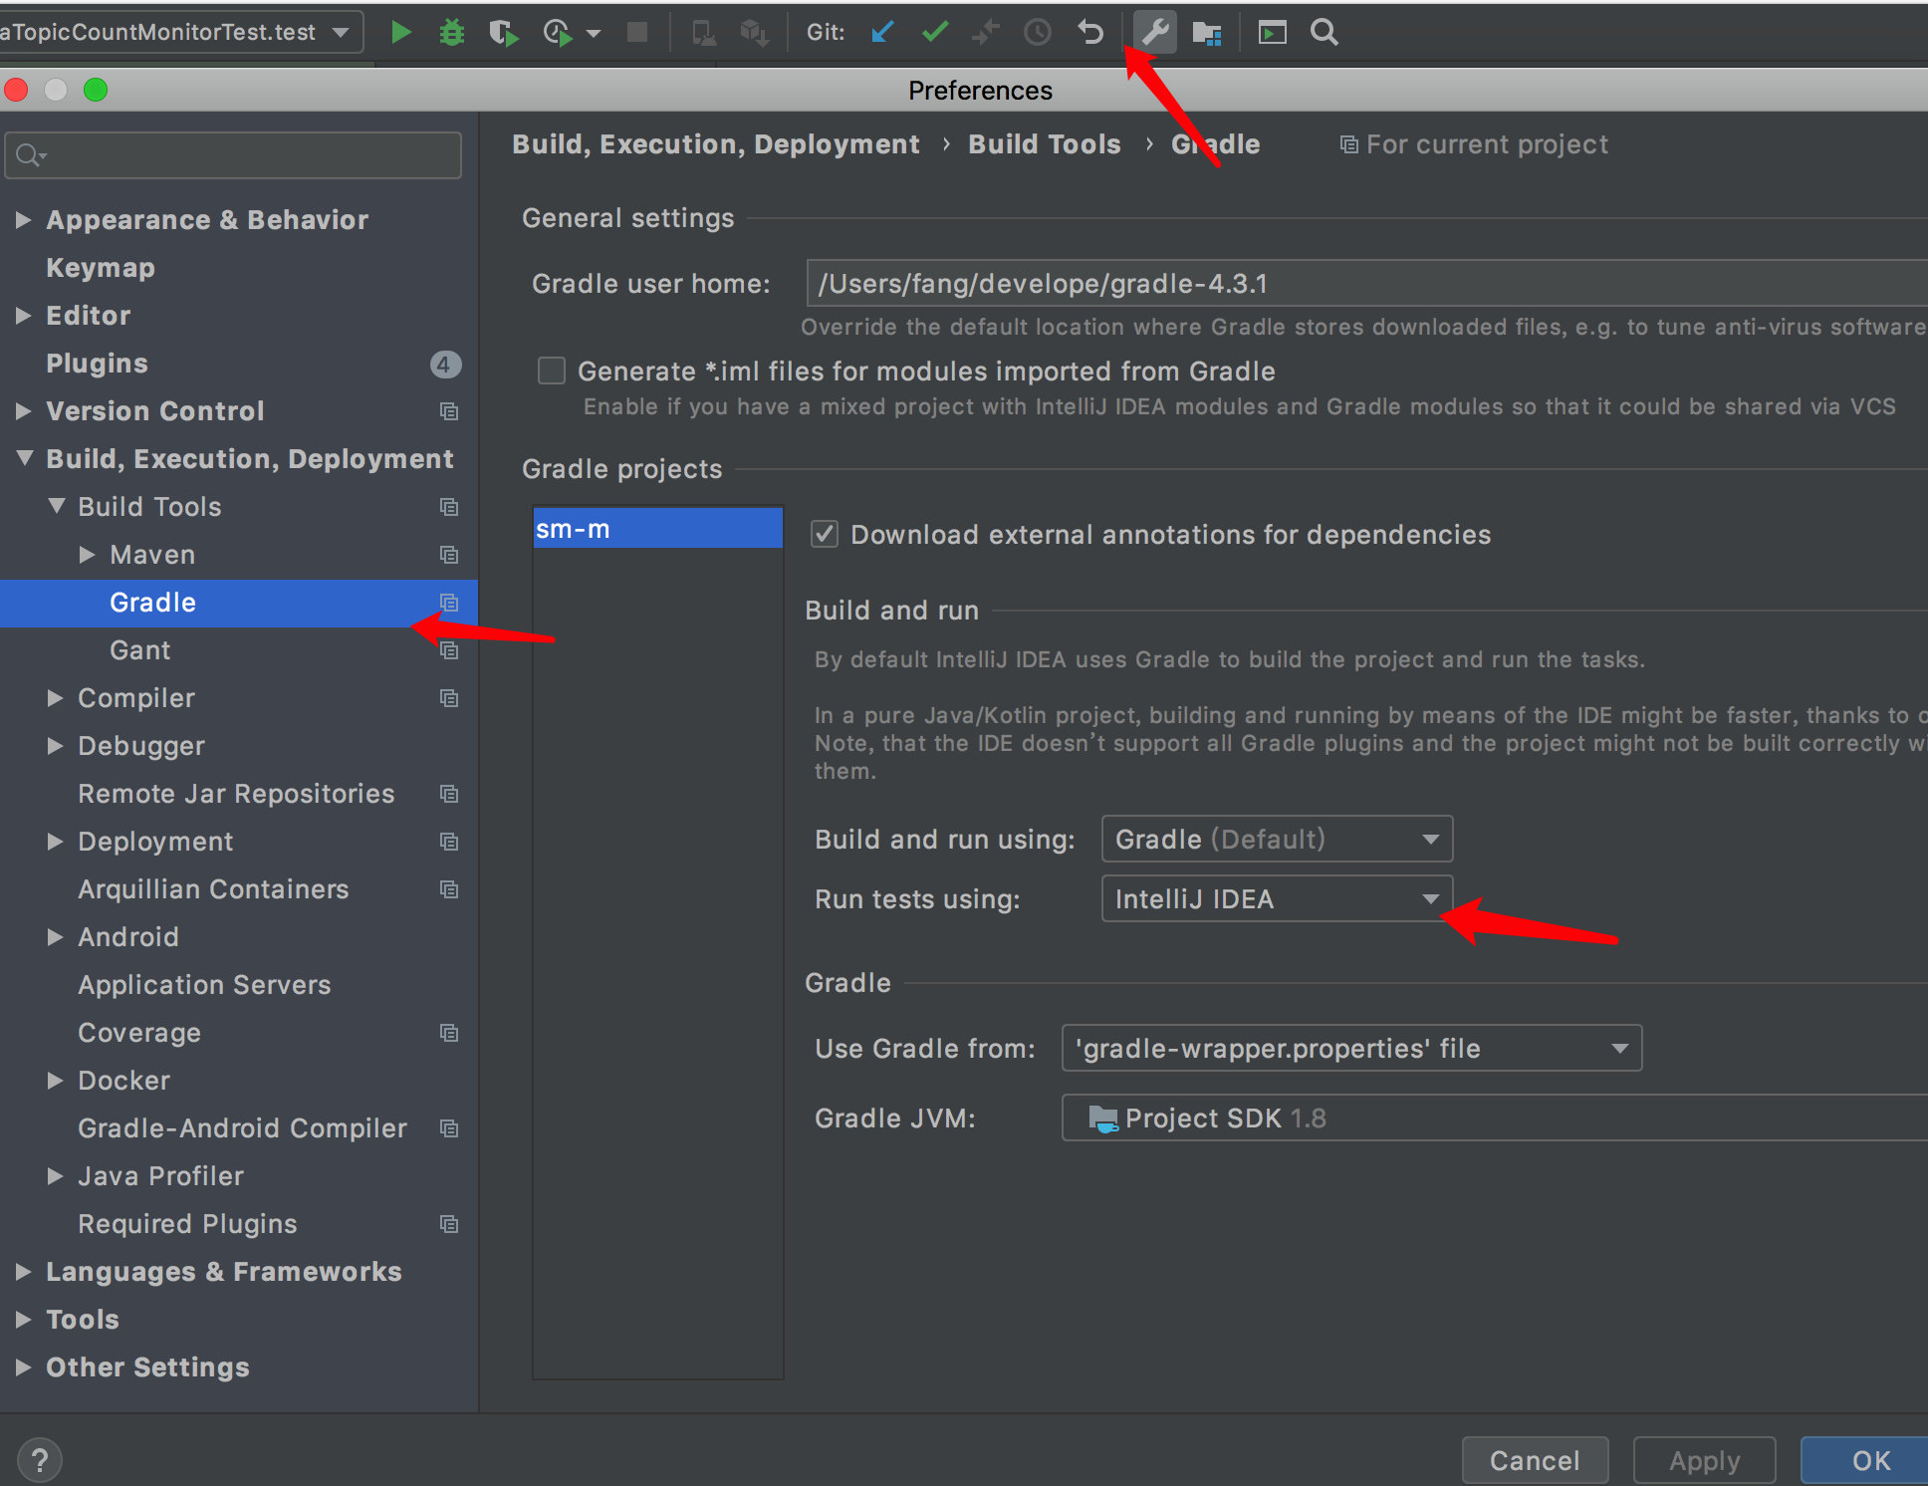Viewport: 1928px width, 1486px height.
Task: Click Git update project blue arrow
Action: (882, 33)
